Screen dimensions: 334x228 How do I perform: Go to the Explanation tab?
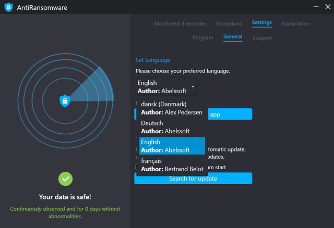[x=295, y=23]
